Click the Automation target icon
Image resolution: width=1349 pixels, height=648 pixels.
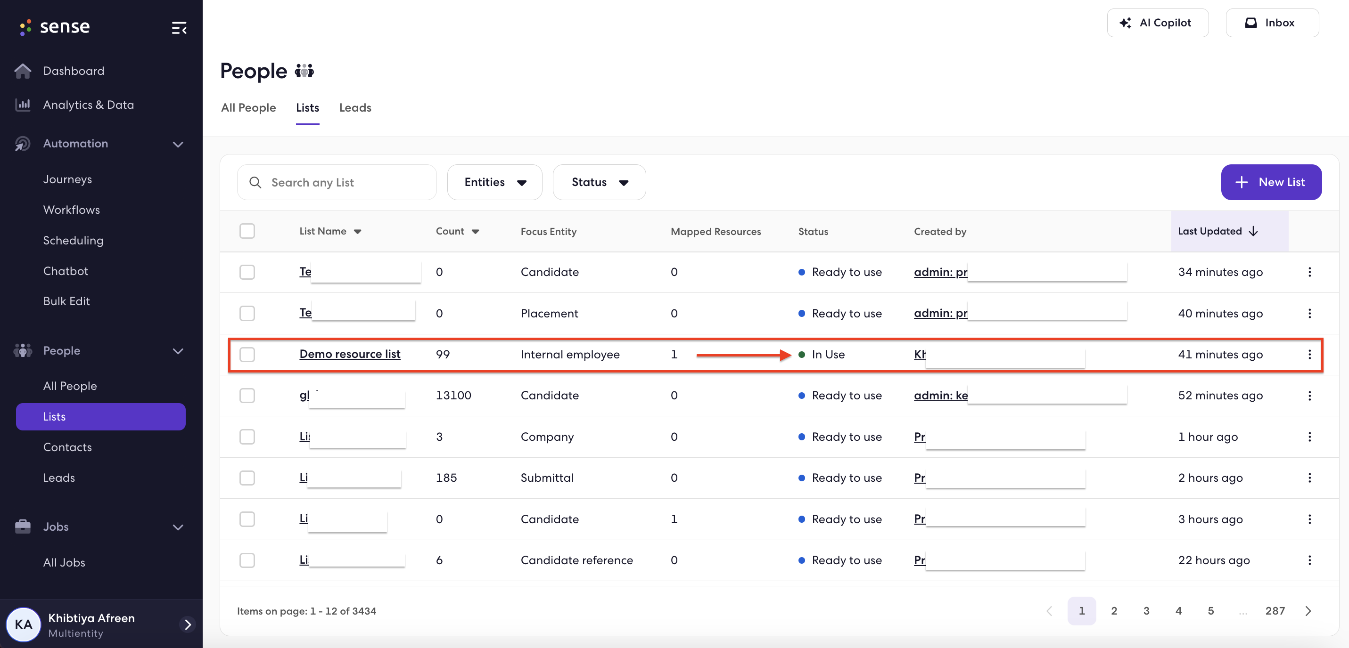(x=23, y=144)
